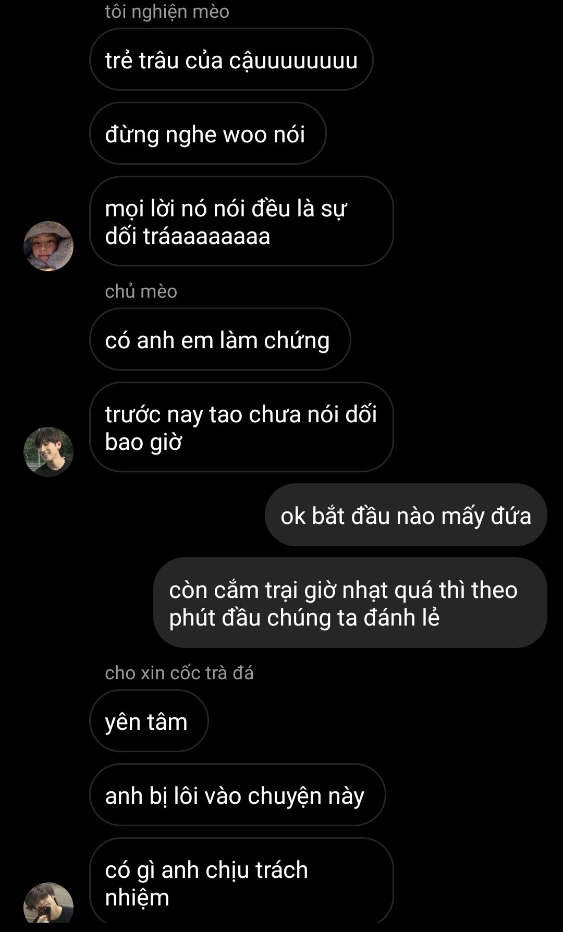Select message "trẻ trâu của cậuuuuuuuu"
This screenshot has height=932, width=563.
tap(231, 59)
